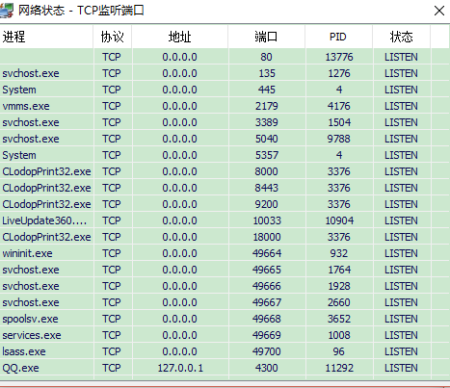
Task: Select svchost.exe row with port 135
Action: coord(225,73)
